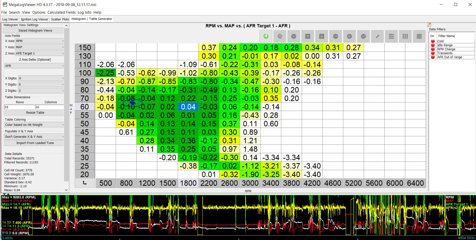This screenshot has width=476, height=240.
Task: Open the Search menu
Action: coord(14,12)
